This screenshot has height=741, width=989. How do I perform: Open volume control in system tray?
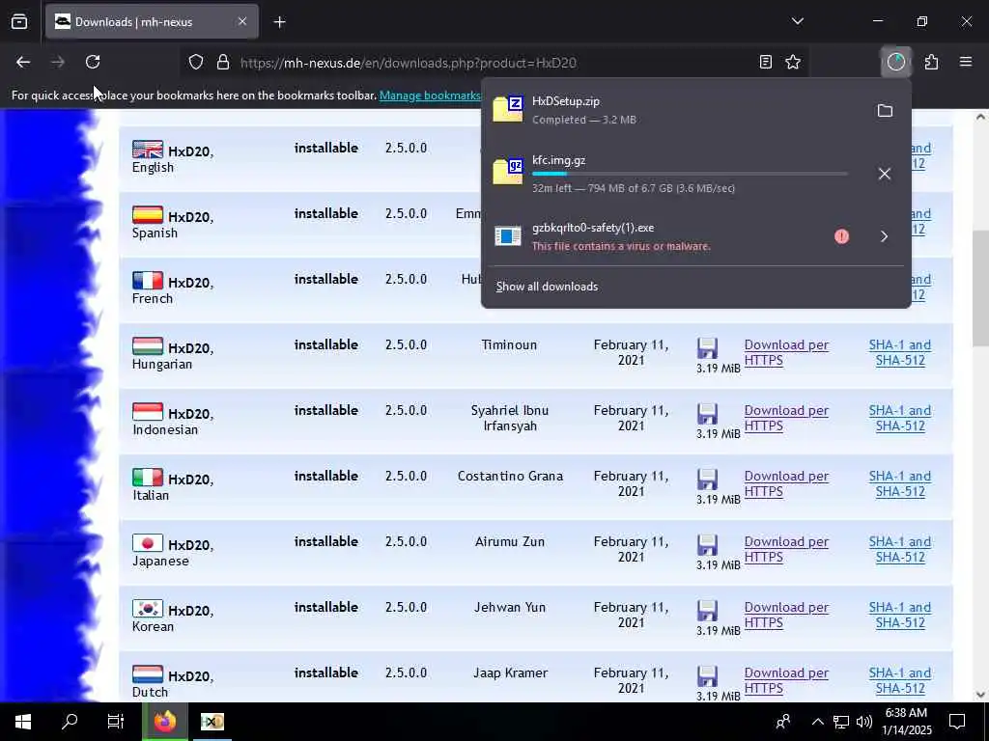[x=864, y=722]
